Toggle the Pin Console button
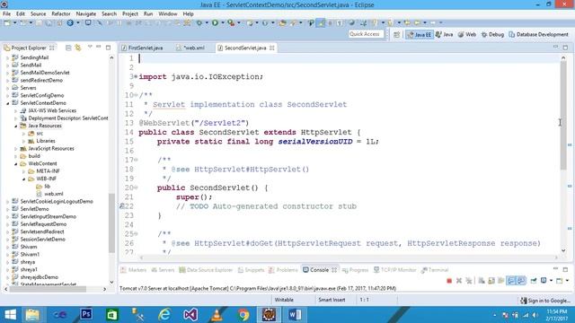Viewport: 575px width, 323px height. (534, 281)
